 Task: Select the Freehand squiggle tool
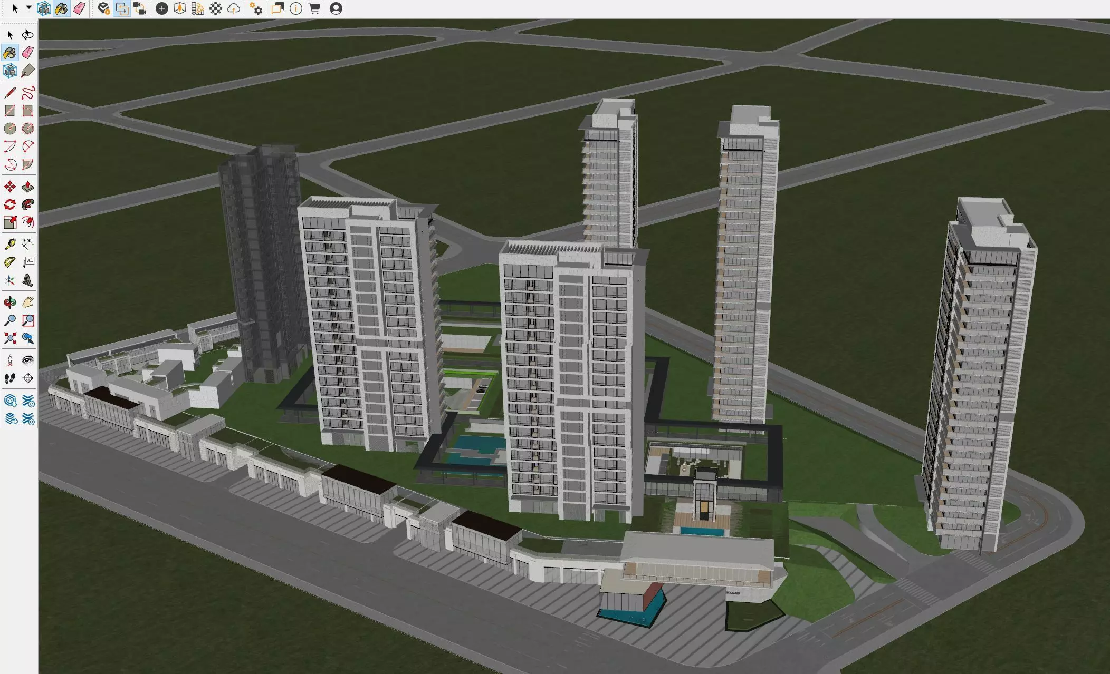(28, 93)
